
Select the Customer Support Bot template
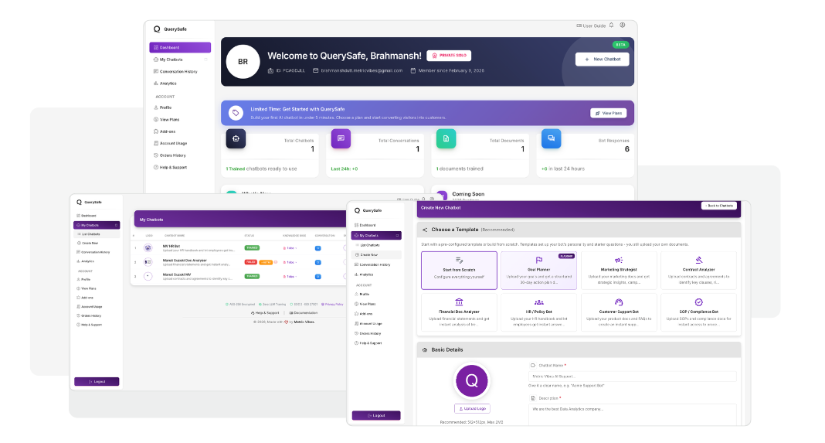pos(619,312)
